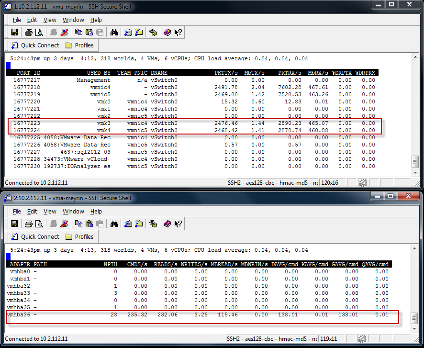This screenshot has width=424, height=348.
Task: Open Profiles in bottom window
Action: [x=79, y=237]
